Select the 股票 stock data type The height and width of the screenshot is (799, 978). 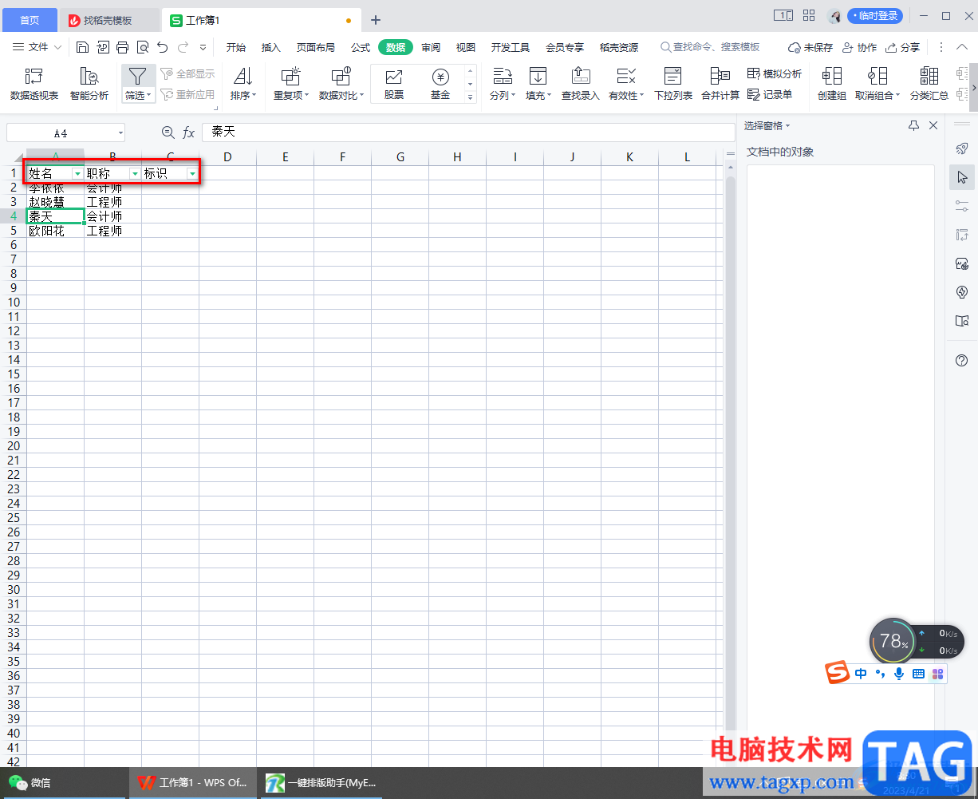(394, 84)
